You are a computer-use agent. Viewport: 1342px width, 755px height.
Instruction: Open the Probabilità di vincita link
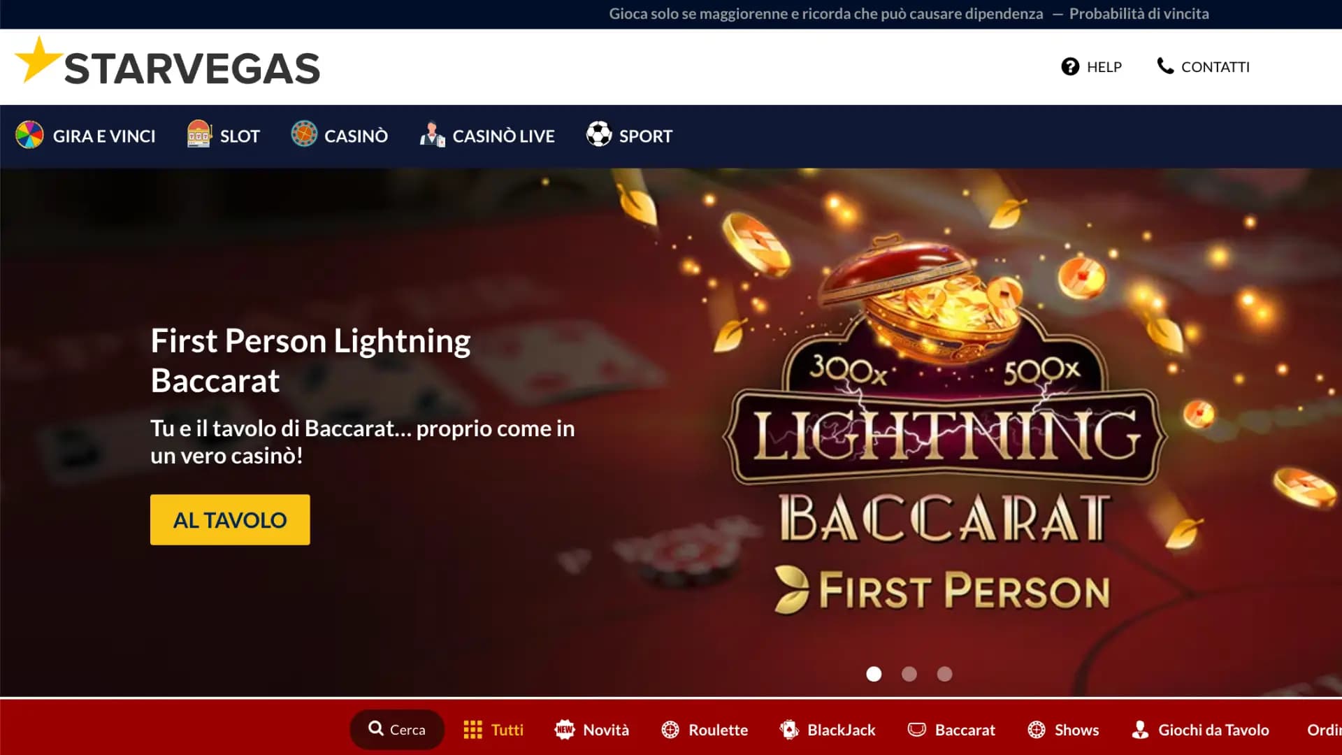pyautogui.click(x=1139, y=13)
